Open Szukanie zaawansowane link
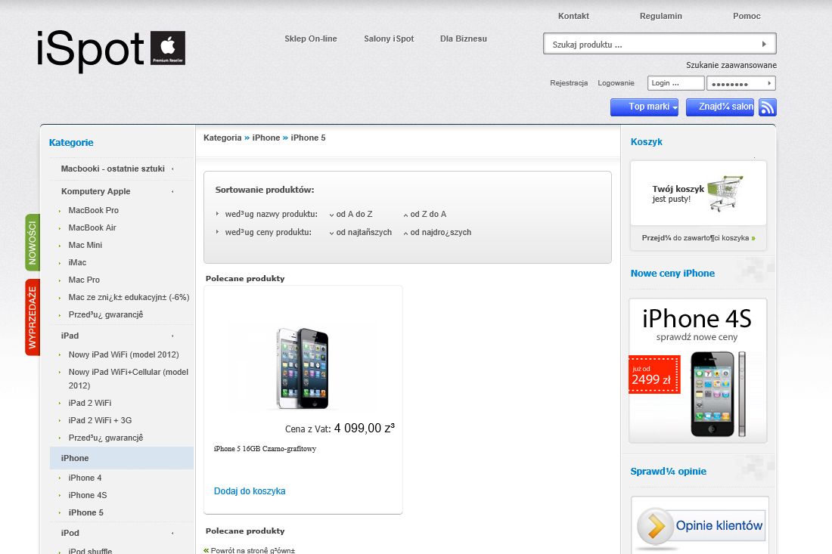Screen dimensions: 832x554 tap(731, 65)
